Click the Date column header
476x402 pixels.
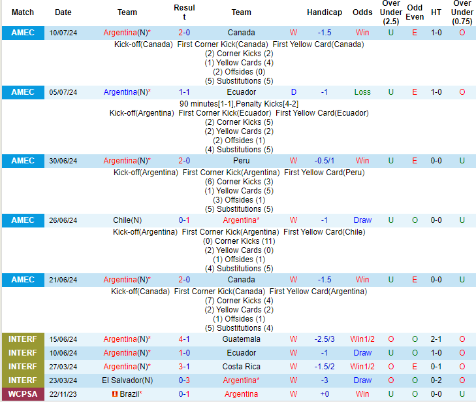(x=63, y=12)
